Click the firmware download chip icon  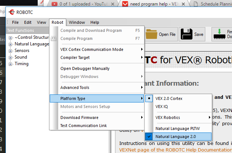(x=220, y=34)
